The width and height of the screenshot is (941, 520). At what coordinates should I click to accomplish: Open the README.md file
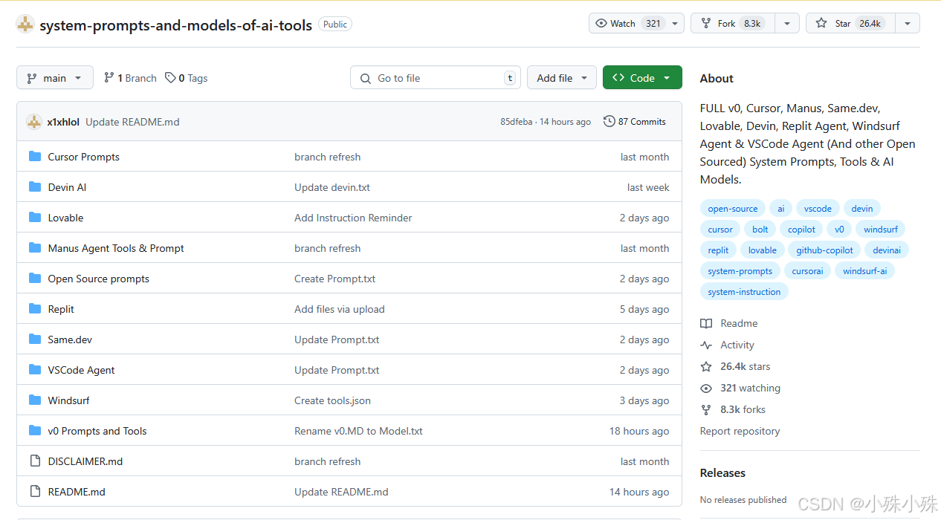[x=77, y=492]
